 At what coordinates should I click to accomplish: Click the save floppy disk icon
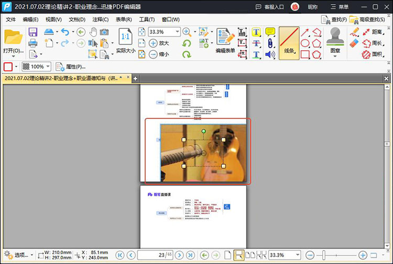(32, 32)
